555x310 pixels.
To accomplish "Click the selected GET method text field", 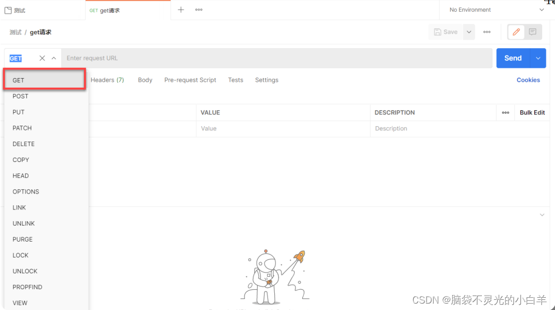I will (16, 58).
